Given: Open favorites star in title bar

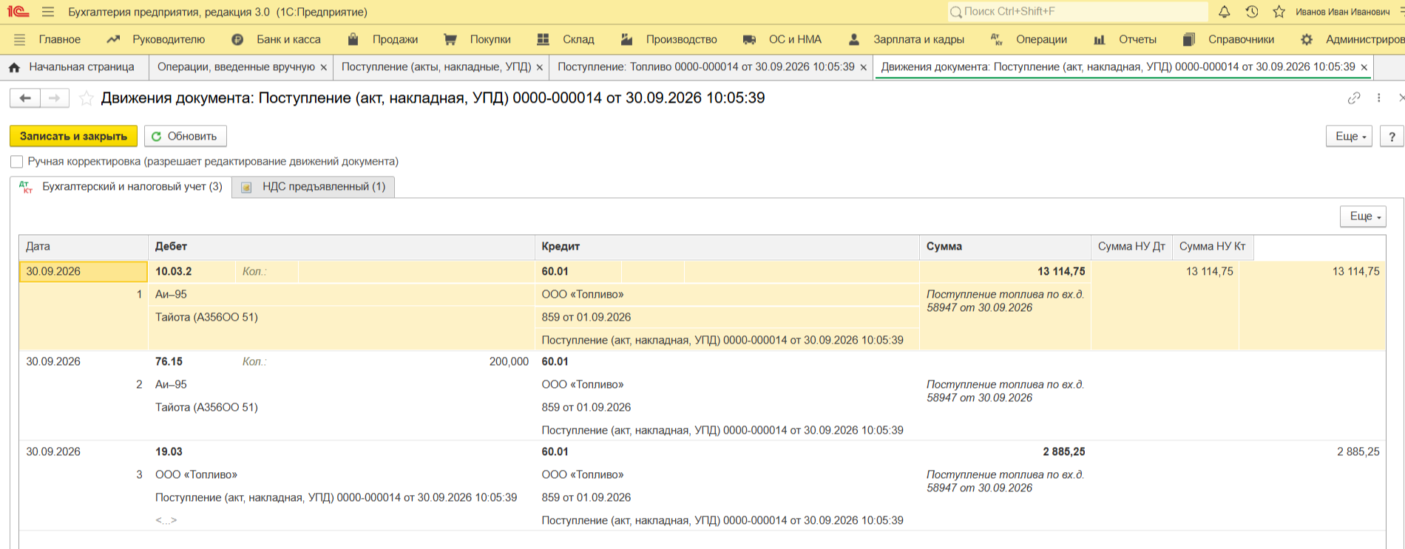Looking at the screenshot, I should pos(1279,12).
